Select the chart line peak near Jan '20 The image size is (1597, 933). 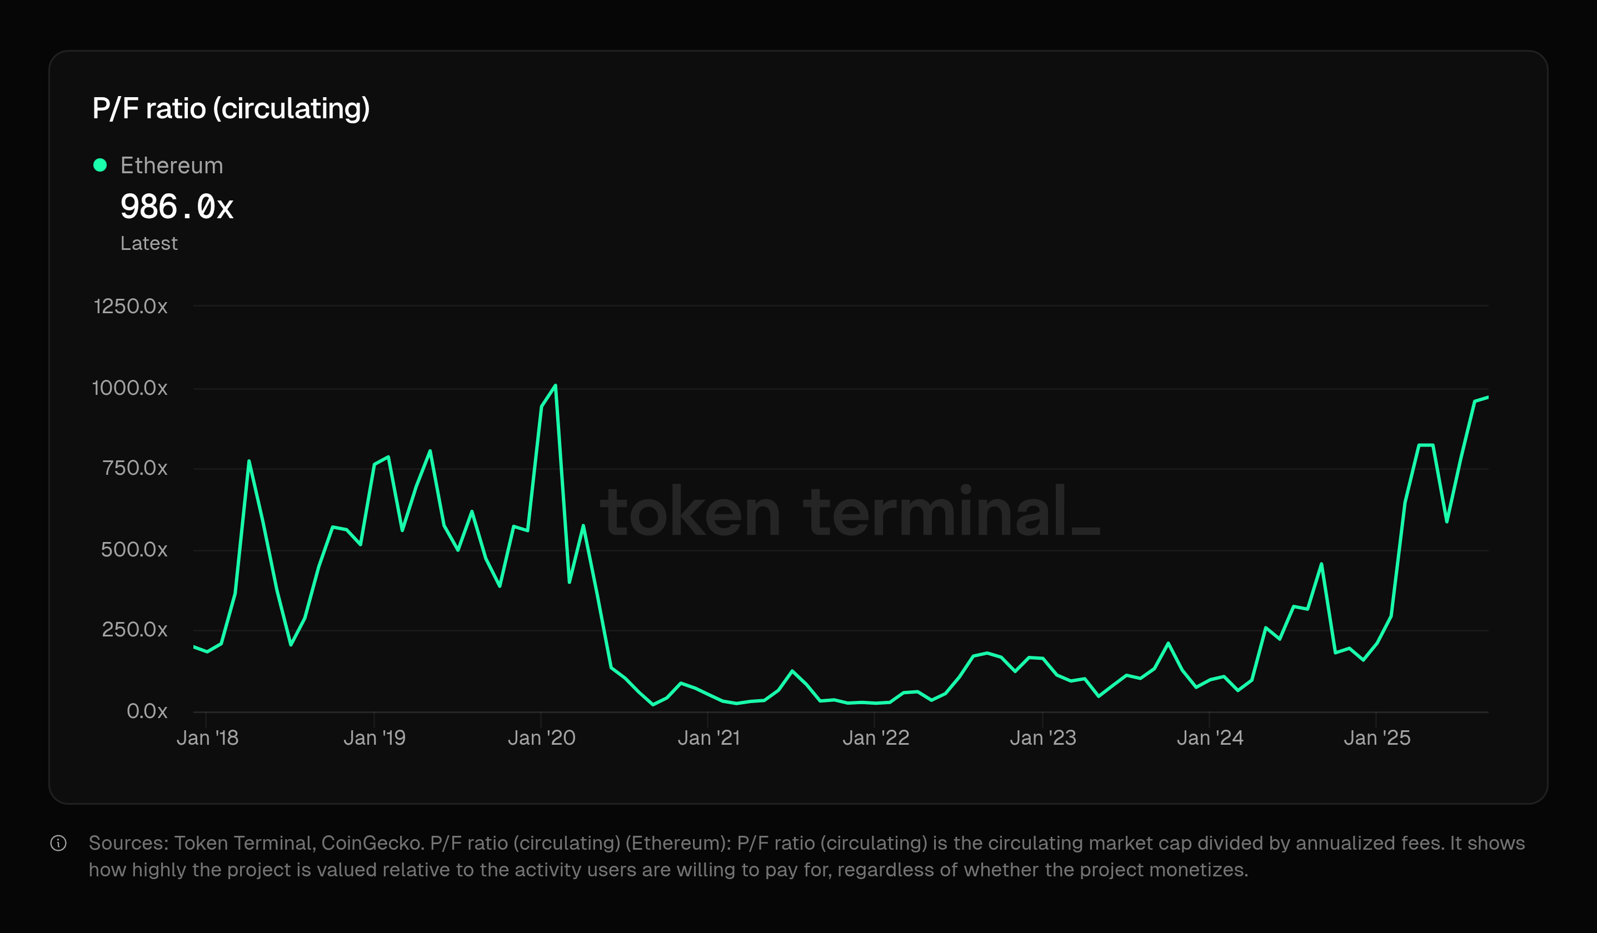555,385
